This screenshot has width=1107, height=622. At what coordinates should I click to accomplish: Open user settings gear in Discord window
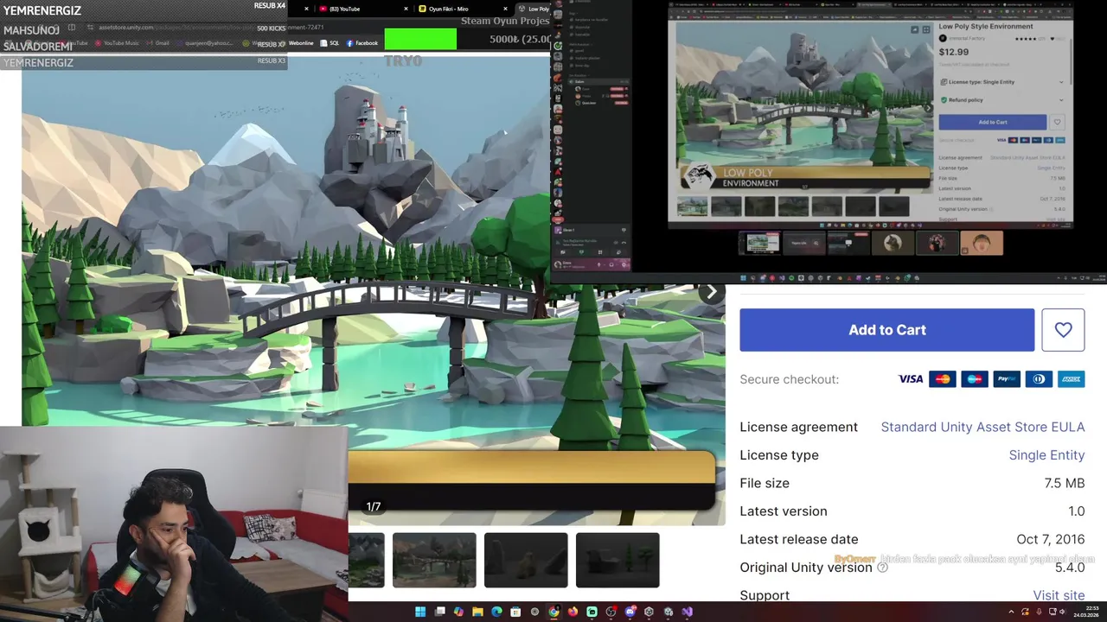coord(624,264)
